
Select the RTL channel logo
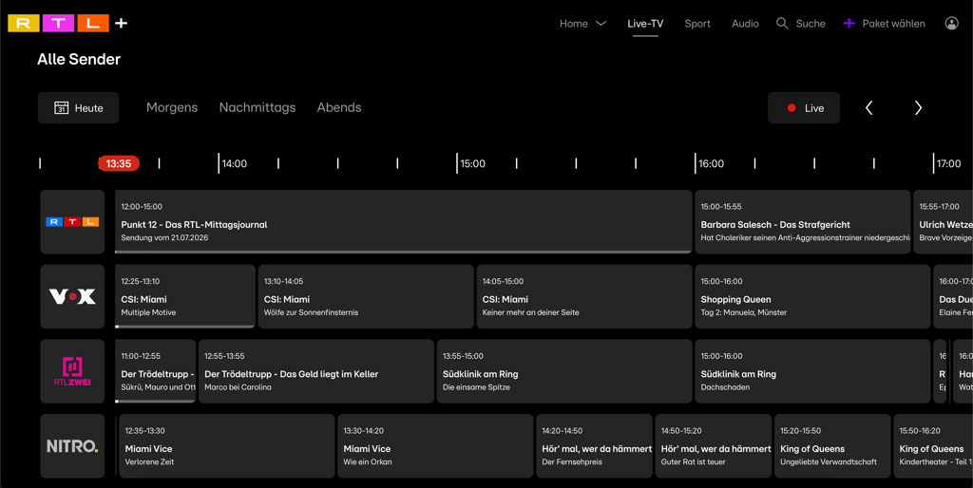72,222
